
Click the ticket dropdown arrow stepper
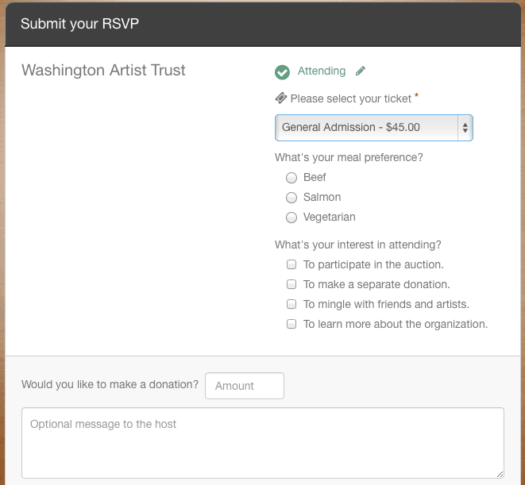[x=465, y=127]
